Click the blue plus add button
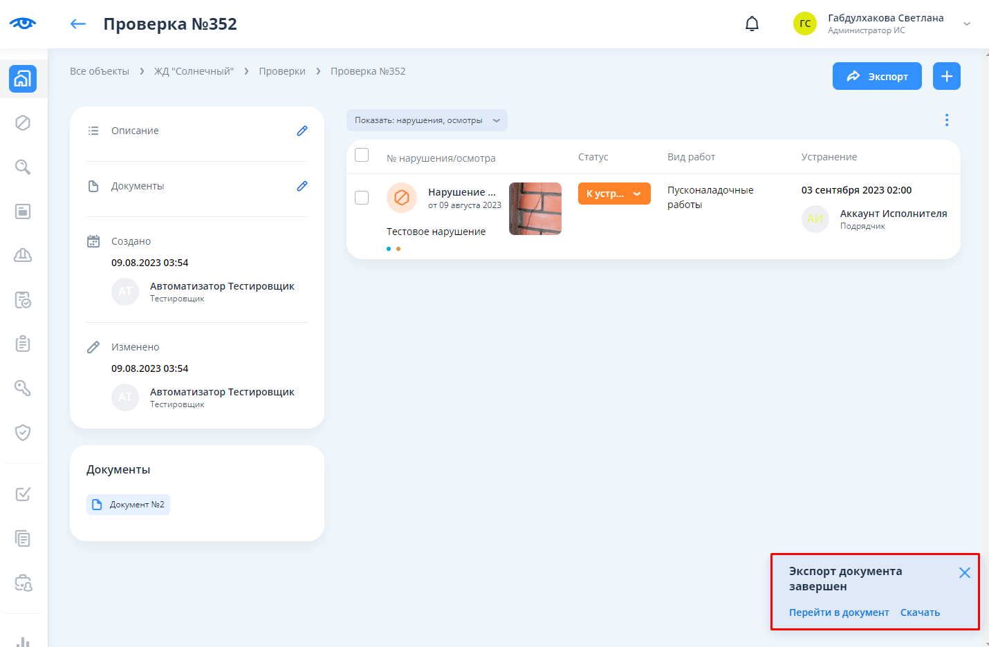The image size is (989, 647). coord(946,76)
